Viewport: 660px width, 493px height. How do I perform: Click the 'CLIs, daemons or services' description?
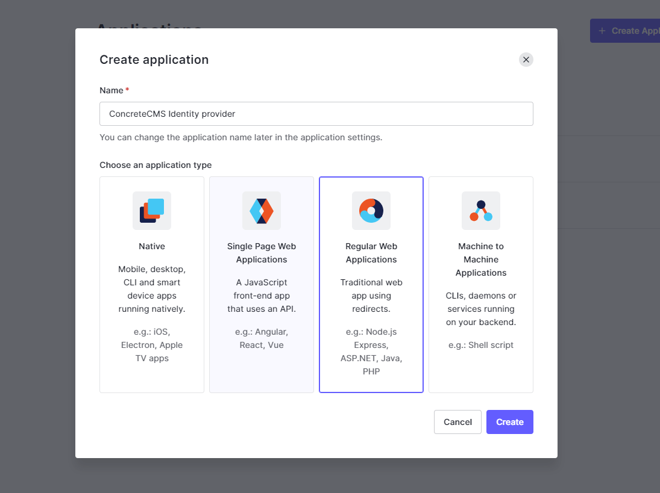pyautogui.click(x=481, y=309)
